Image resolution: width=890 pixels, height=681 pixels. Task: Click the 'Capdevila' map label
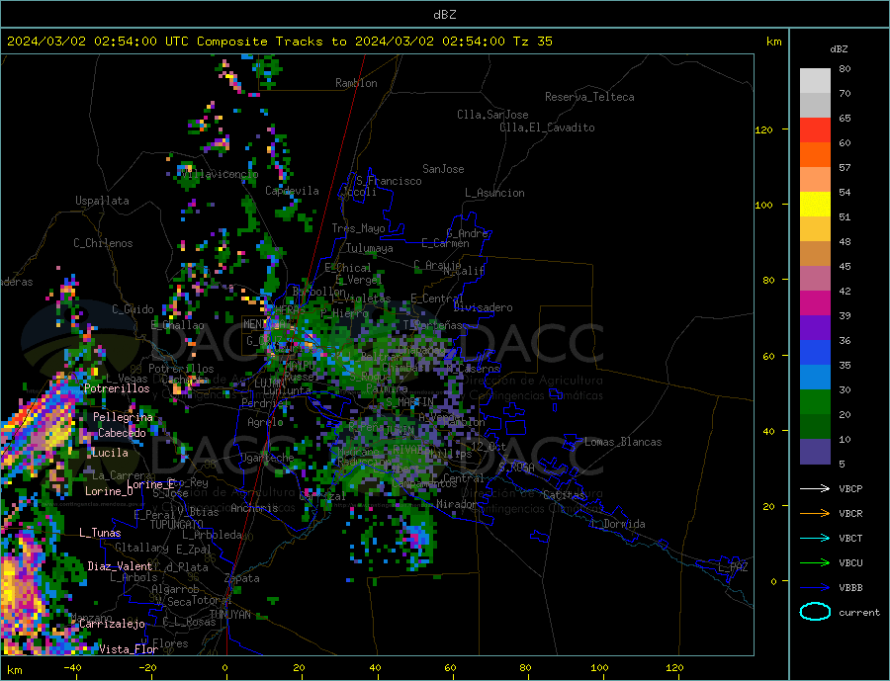(x=292, y=191)
